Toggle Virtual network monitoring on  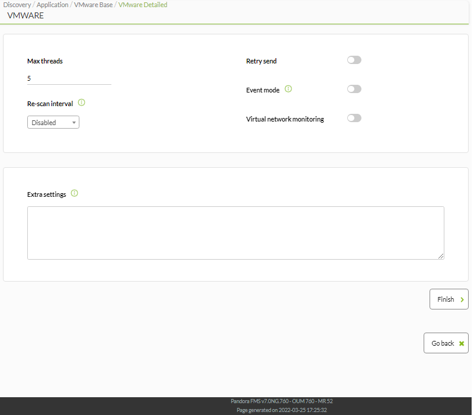(x=354, y=118)
